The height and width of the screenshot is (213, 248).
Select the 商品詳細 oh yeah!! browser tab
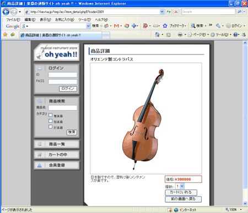coord(61,35)
